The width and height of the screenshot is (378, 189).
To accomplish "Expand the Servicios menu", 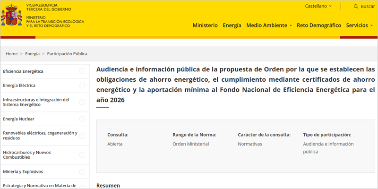I will [x=359, y=25].
